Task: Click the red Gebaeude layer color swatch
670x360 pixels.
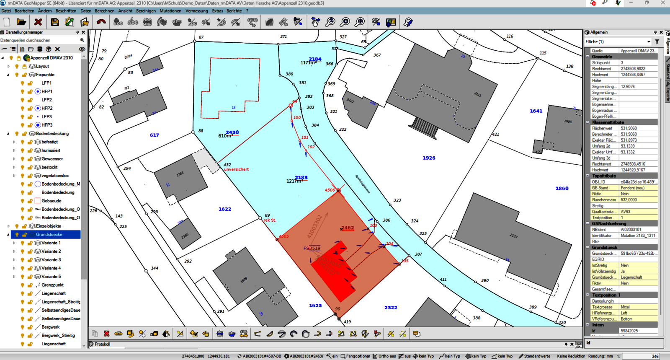Action: point(38,201)
